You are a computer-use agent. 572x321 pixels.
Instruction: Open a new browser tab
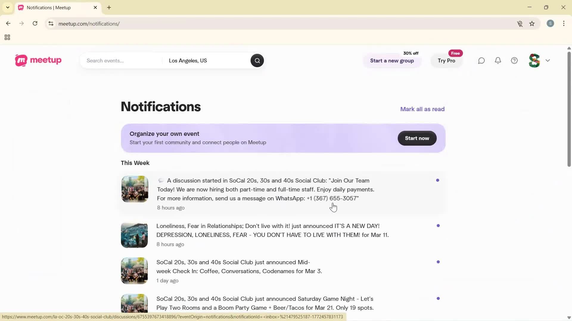click(x=109, y=7)
